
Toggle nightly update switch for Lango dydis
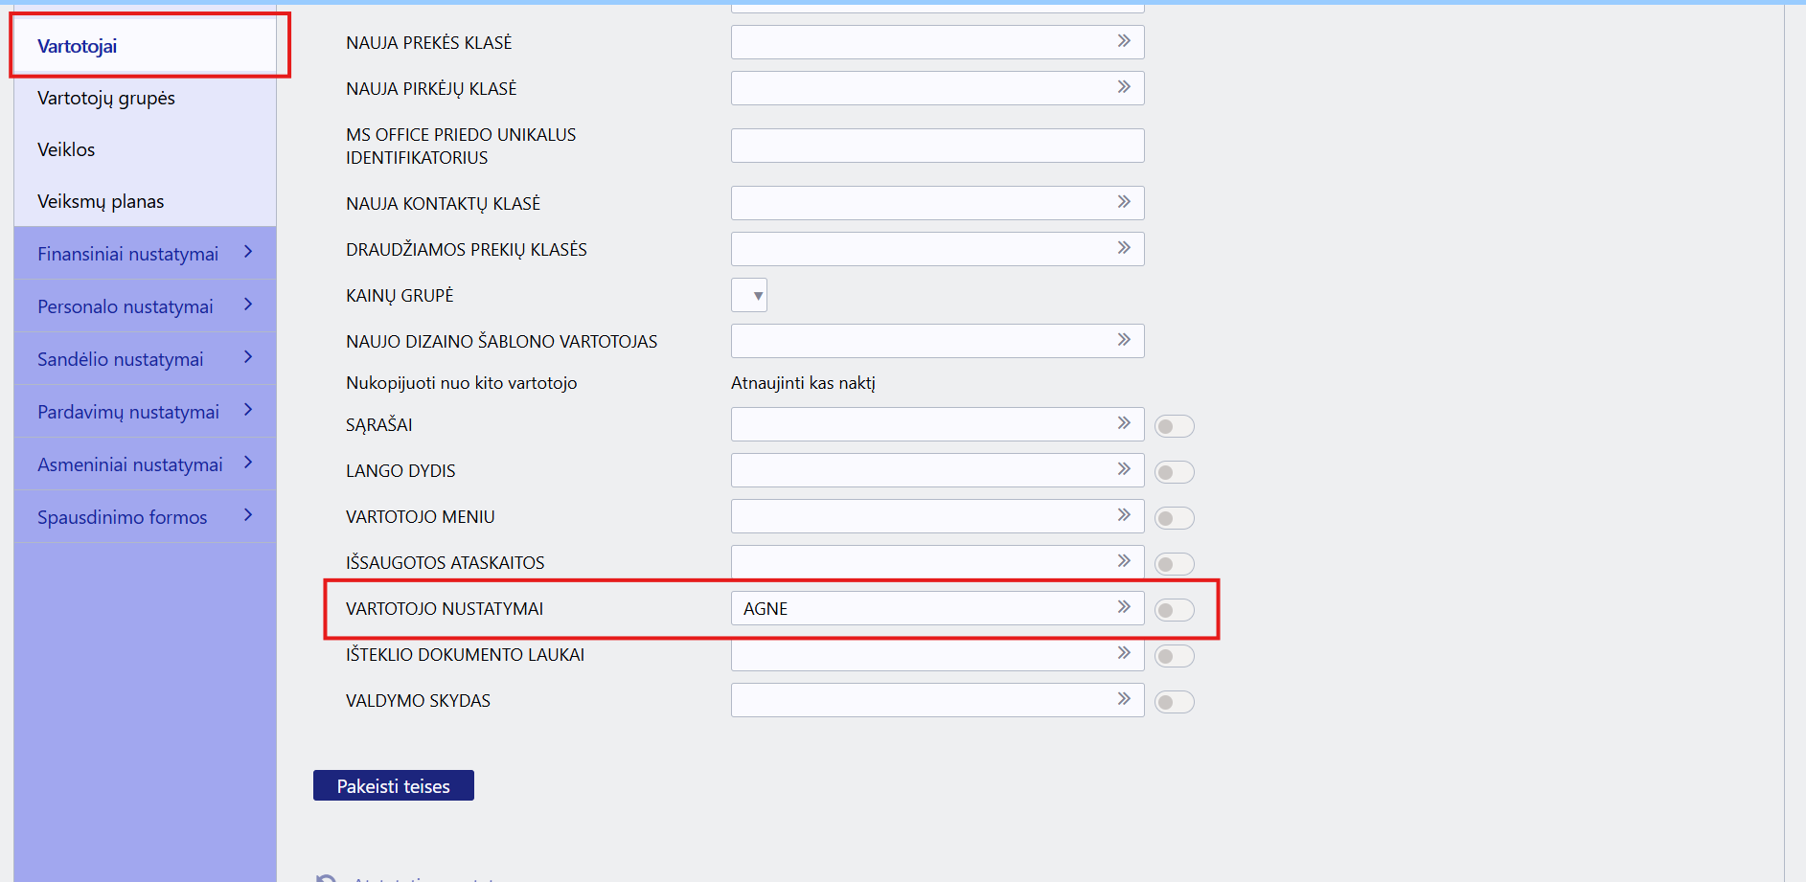(x=1174, y=472)
